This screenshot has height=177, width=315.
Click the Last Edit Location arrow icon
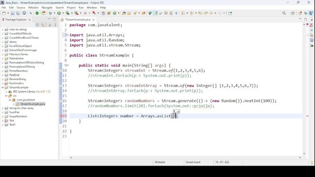(x=200, y=13)
